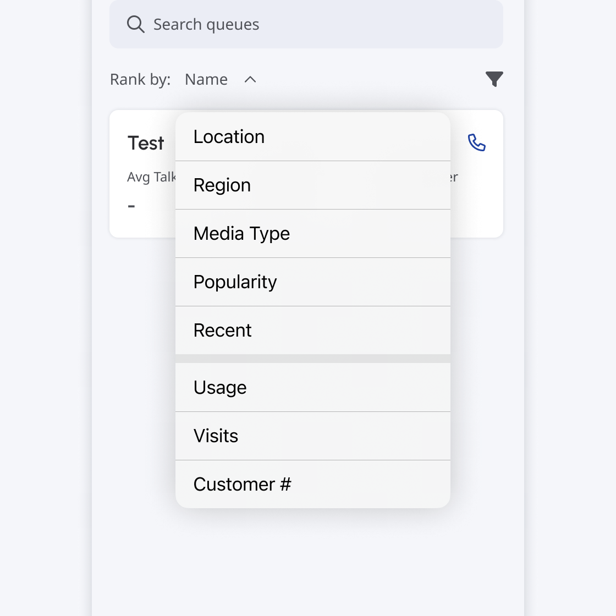Rank by Visits option
The width and height of the screenshot is (616, 616).
312,436
